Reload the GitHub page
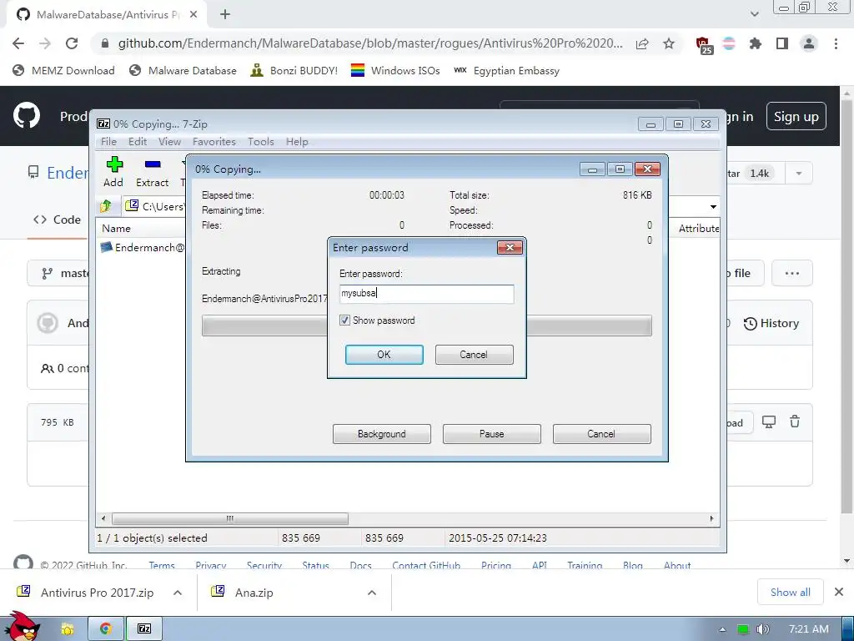Image resolution: width=854 pixels, height=641 pixels. [72, 43]
